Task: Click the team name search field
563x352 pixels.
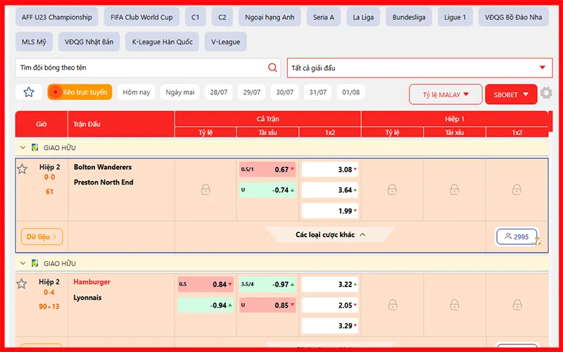Action: pos(141,68)
